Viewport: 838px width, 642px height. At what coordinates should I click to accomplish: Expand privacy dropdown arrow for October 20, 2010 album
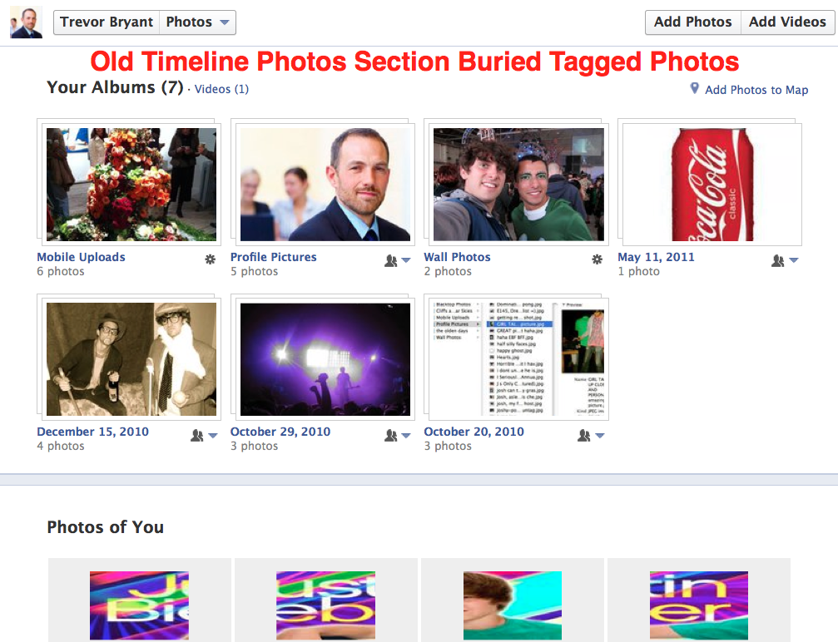point(600,436)
